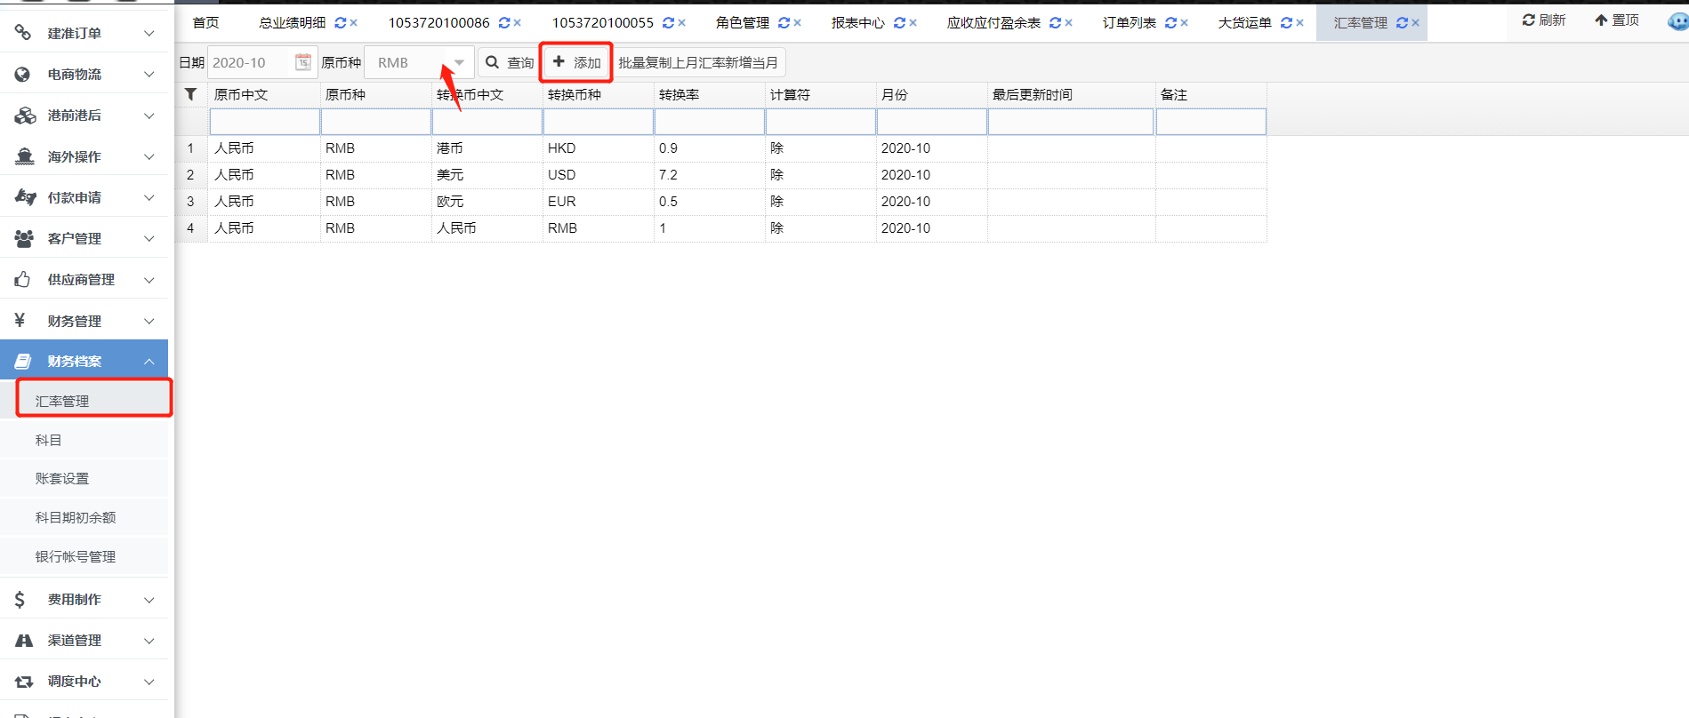
Task: Open the 银行帐号管理 submenu item
Action: [84, 556]
